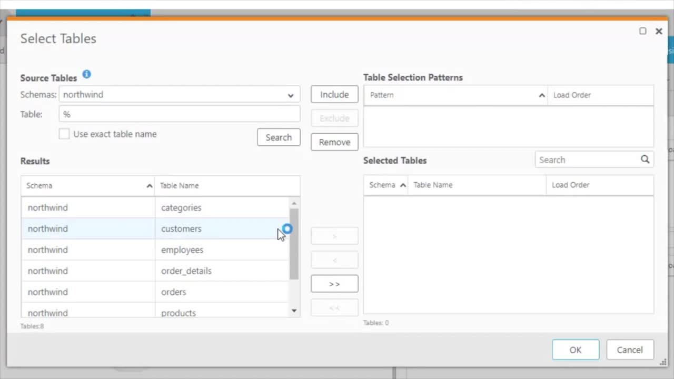Select the categories table row
The height and width of the screenshot is (379, 674).
[155, 207]
